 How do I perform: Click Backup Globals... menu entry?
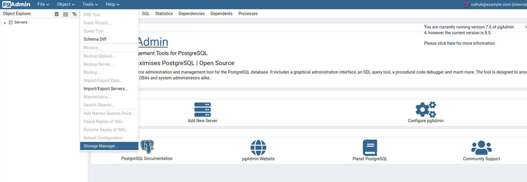109,56
